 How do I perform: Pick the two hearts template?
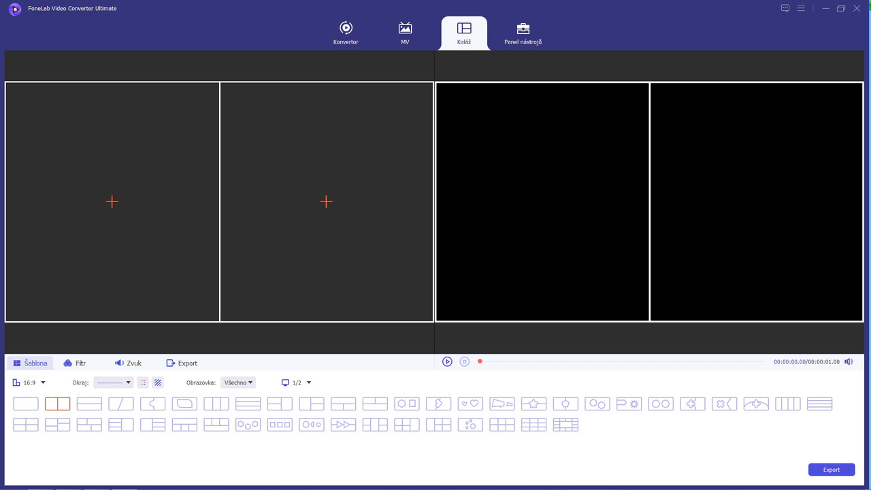[470, 404]
